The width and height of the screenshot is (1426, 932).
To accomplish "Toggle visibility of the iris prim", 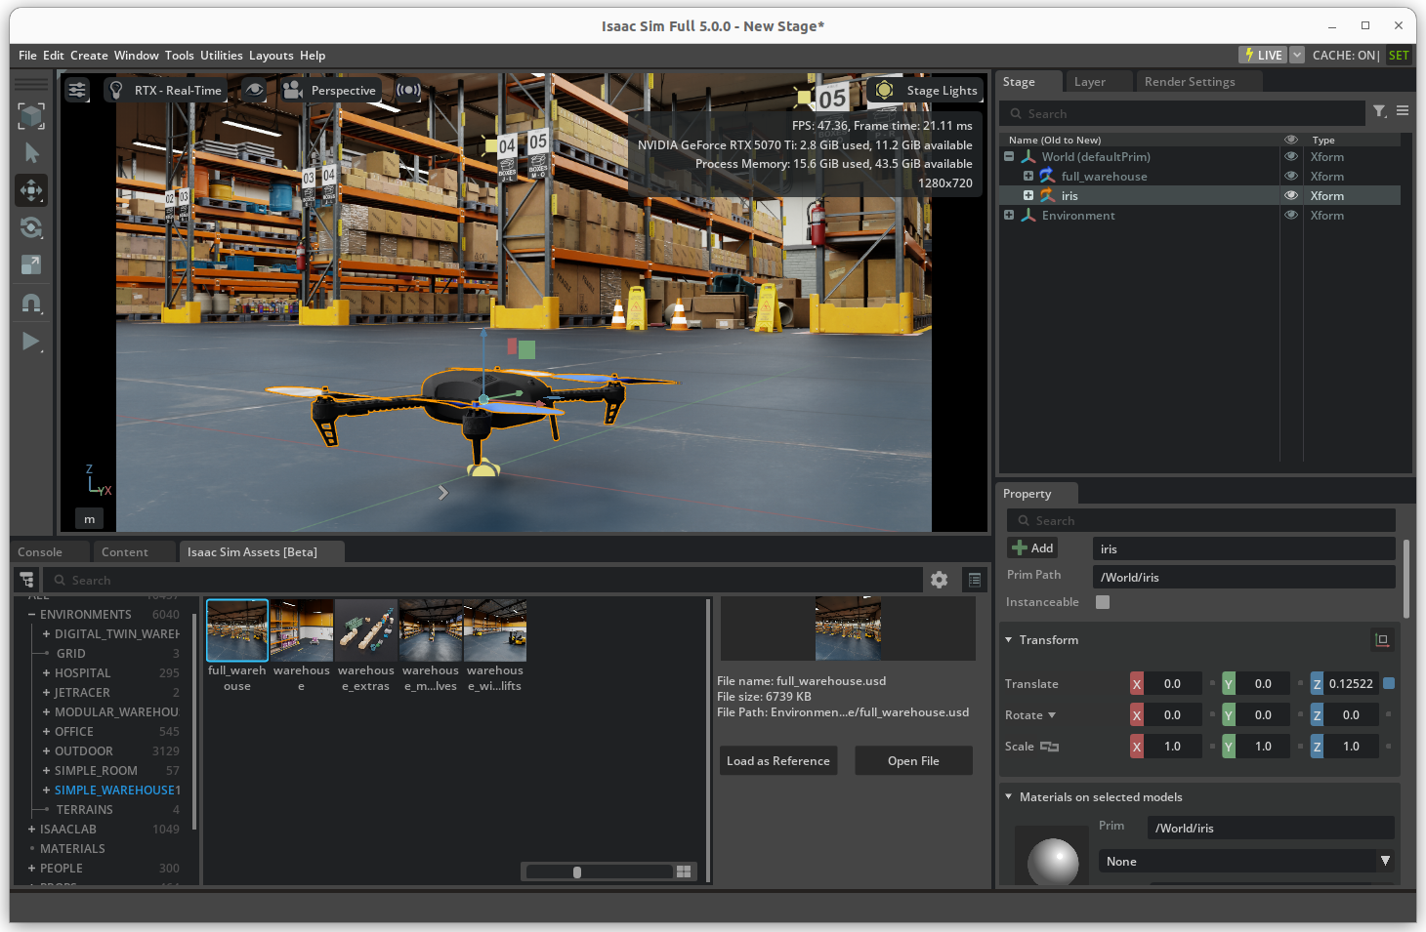I will pos(1290,195).
